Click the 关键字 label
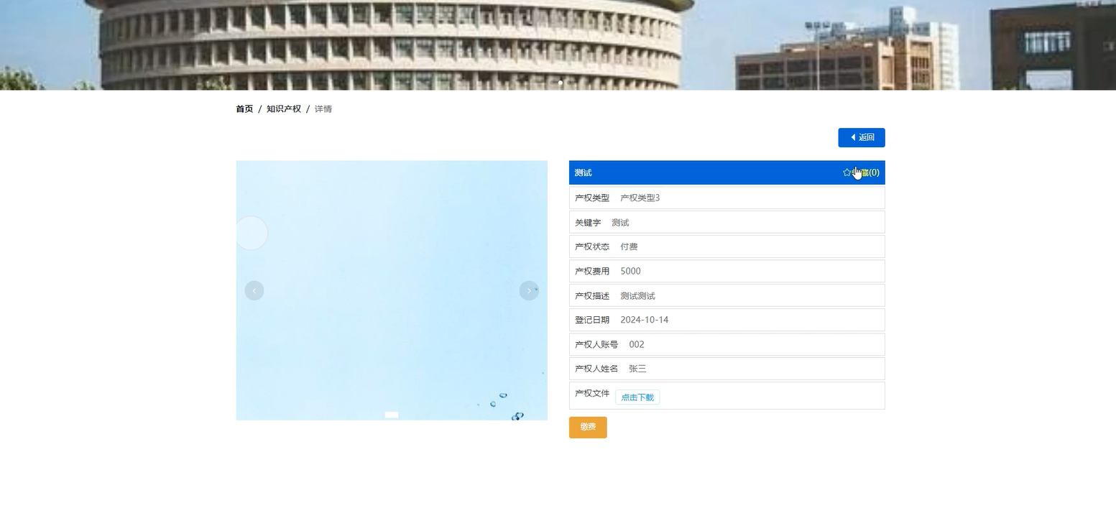 (588, 222)
